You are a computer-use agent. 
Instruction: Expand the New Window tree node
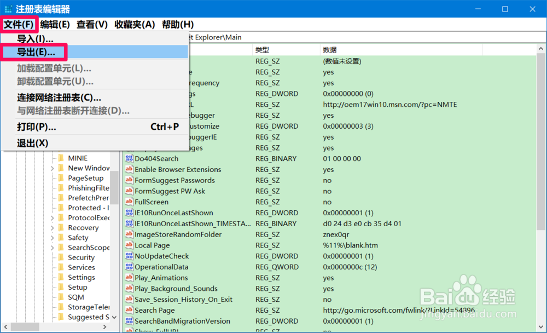[52, 168]
